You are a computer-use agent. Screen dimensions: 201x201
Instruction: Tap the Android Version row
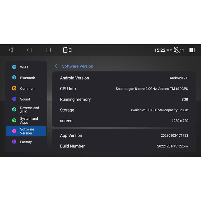(124, 78)
